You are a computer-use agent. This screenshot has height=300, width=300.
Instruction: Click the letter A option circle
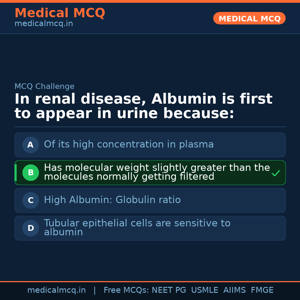(x=31, y=145)
